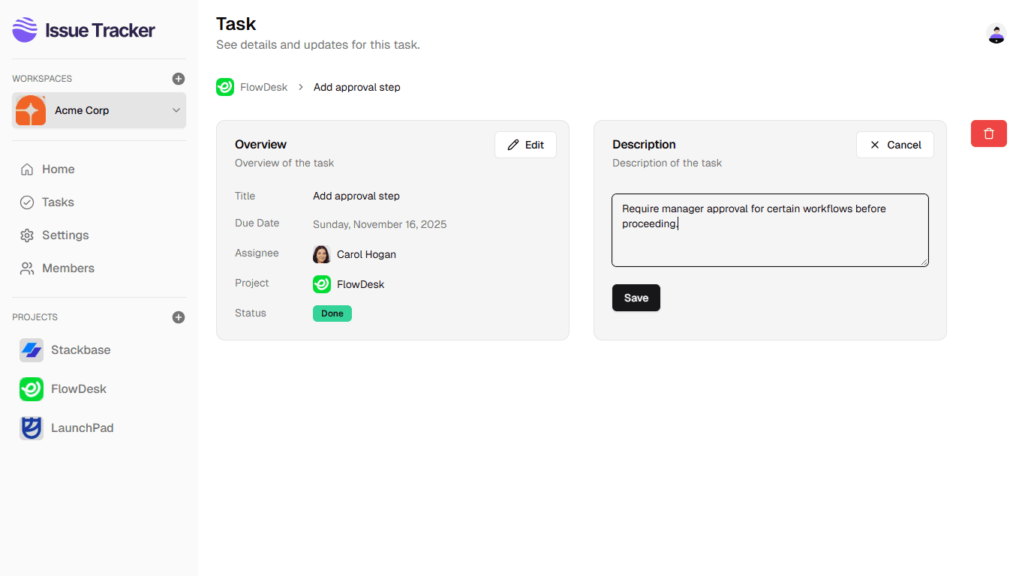Screen dimensions: 1025x576
Task: Open the user avatar menu
Action: pyautogui.click(x=996, y=34)
